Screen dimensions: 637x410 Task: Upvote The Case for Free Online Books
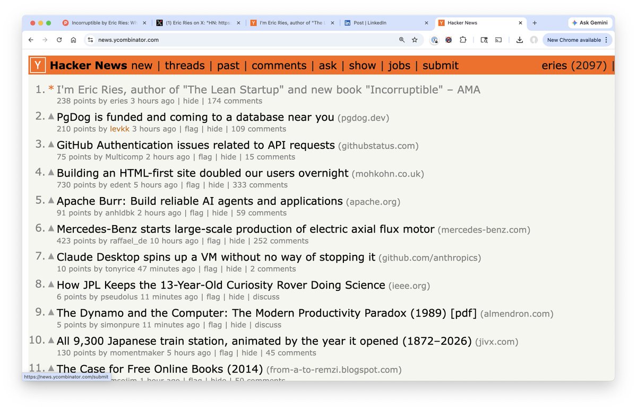pyautogui.click(x=51, y=368)
